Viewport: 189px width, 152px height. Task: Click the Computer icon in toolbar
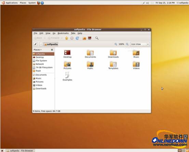[x=90, y=38]
